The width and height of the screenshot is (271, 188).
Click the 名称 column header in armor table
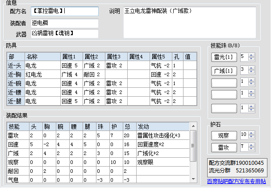[x=42, y=57]
